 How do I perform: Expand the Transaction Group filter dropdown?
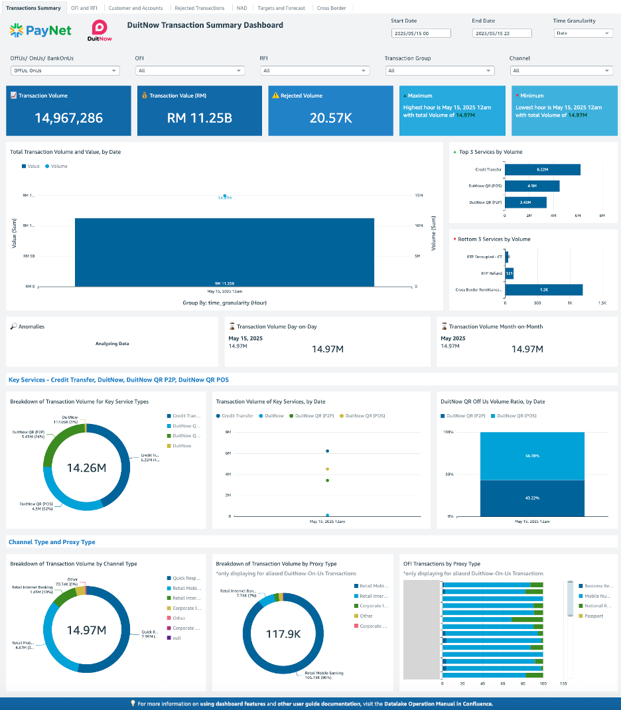tap(439, 71)
